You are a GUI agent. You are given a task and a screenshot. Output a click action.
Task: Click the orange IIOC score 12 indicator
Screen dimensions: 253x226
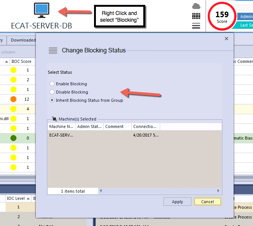point(13,99)
